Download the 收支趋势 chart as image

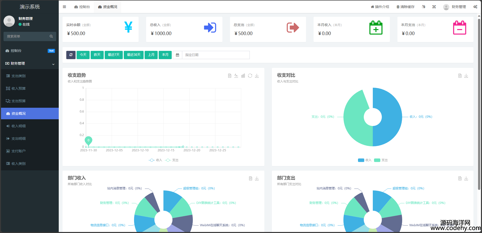pos(257,76)
